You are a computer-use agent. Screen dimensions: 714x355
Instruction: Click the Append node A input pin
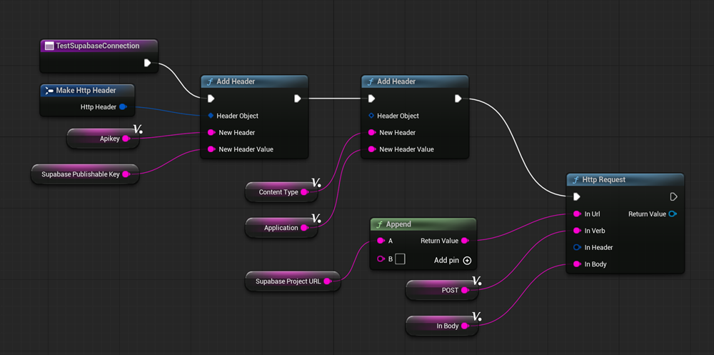tap(381, 241)
